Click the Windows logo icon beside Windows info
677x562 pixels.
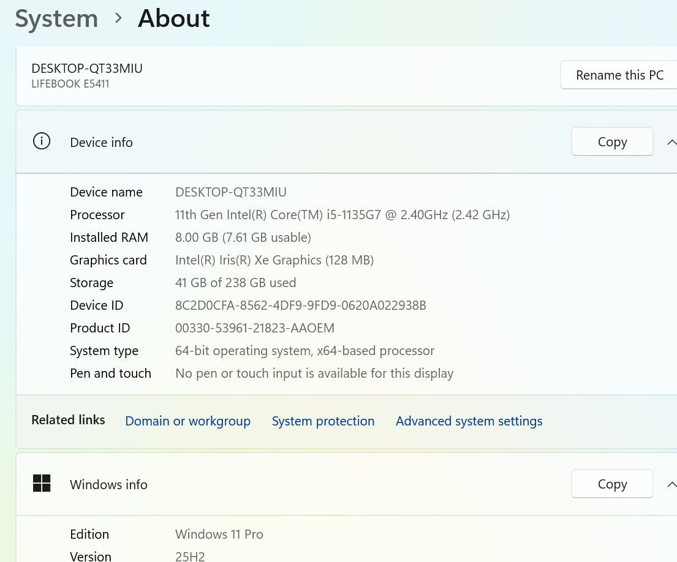click(x=42, y=483)
